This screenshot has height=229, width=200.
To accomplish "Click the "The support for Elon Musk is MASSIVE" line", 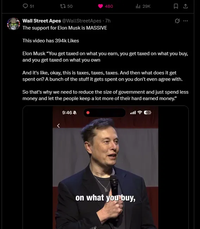I will (x=65, y=28).
